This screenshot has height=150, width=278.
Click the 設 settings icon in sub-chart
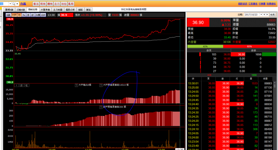point(22,85)
